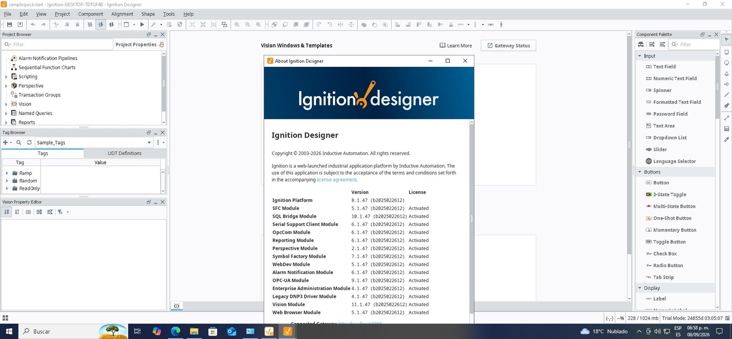732x339 pixels.
Task: Select the 2-State Toggle component in palette
Action: [x=666, y=194]
